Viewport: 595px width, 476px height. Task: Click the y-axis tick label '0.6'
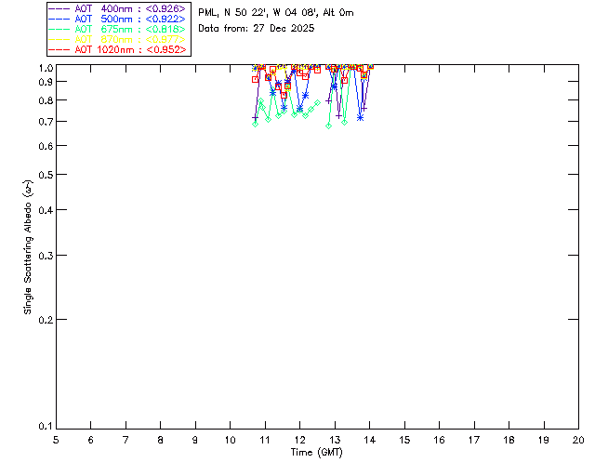click(x=46, y=146)
